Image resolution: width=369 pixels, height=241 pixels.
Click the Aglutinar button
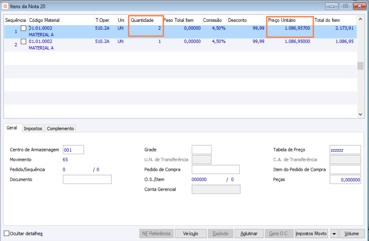249,234
